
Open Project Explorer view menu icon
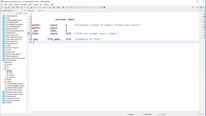[x=25, y=14]
